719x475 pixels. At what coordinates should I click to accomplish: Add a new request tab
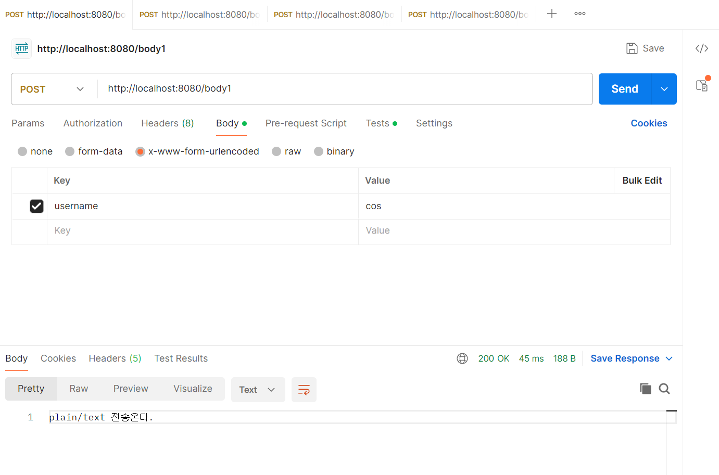[552, 14]
